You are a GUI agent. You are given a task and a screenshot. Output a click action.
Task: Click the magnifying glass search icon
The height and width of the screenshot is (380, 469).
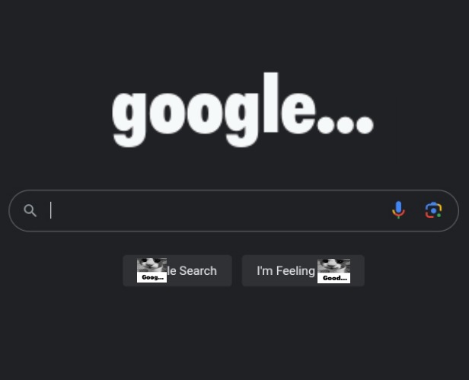(30, 211)
